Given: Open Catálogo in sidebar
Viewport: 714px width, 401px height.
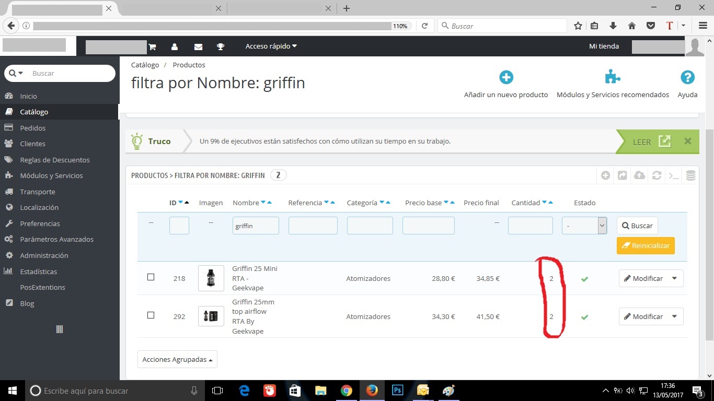Looking at the screenshot, I should pos(34,112).
